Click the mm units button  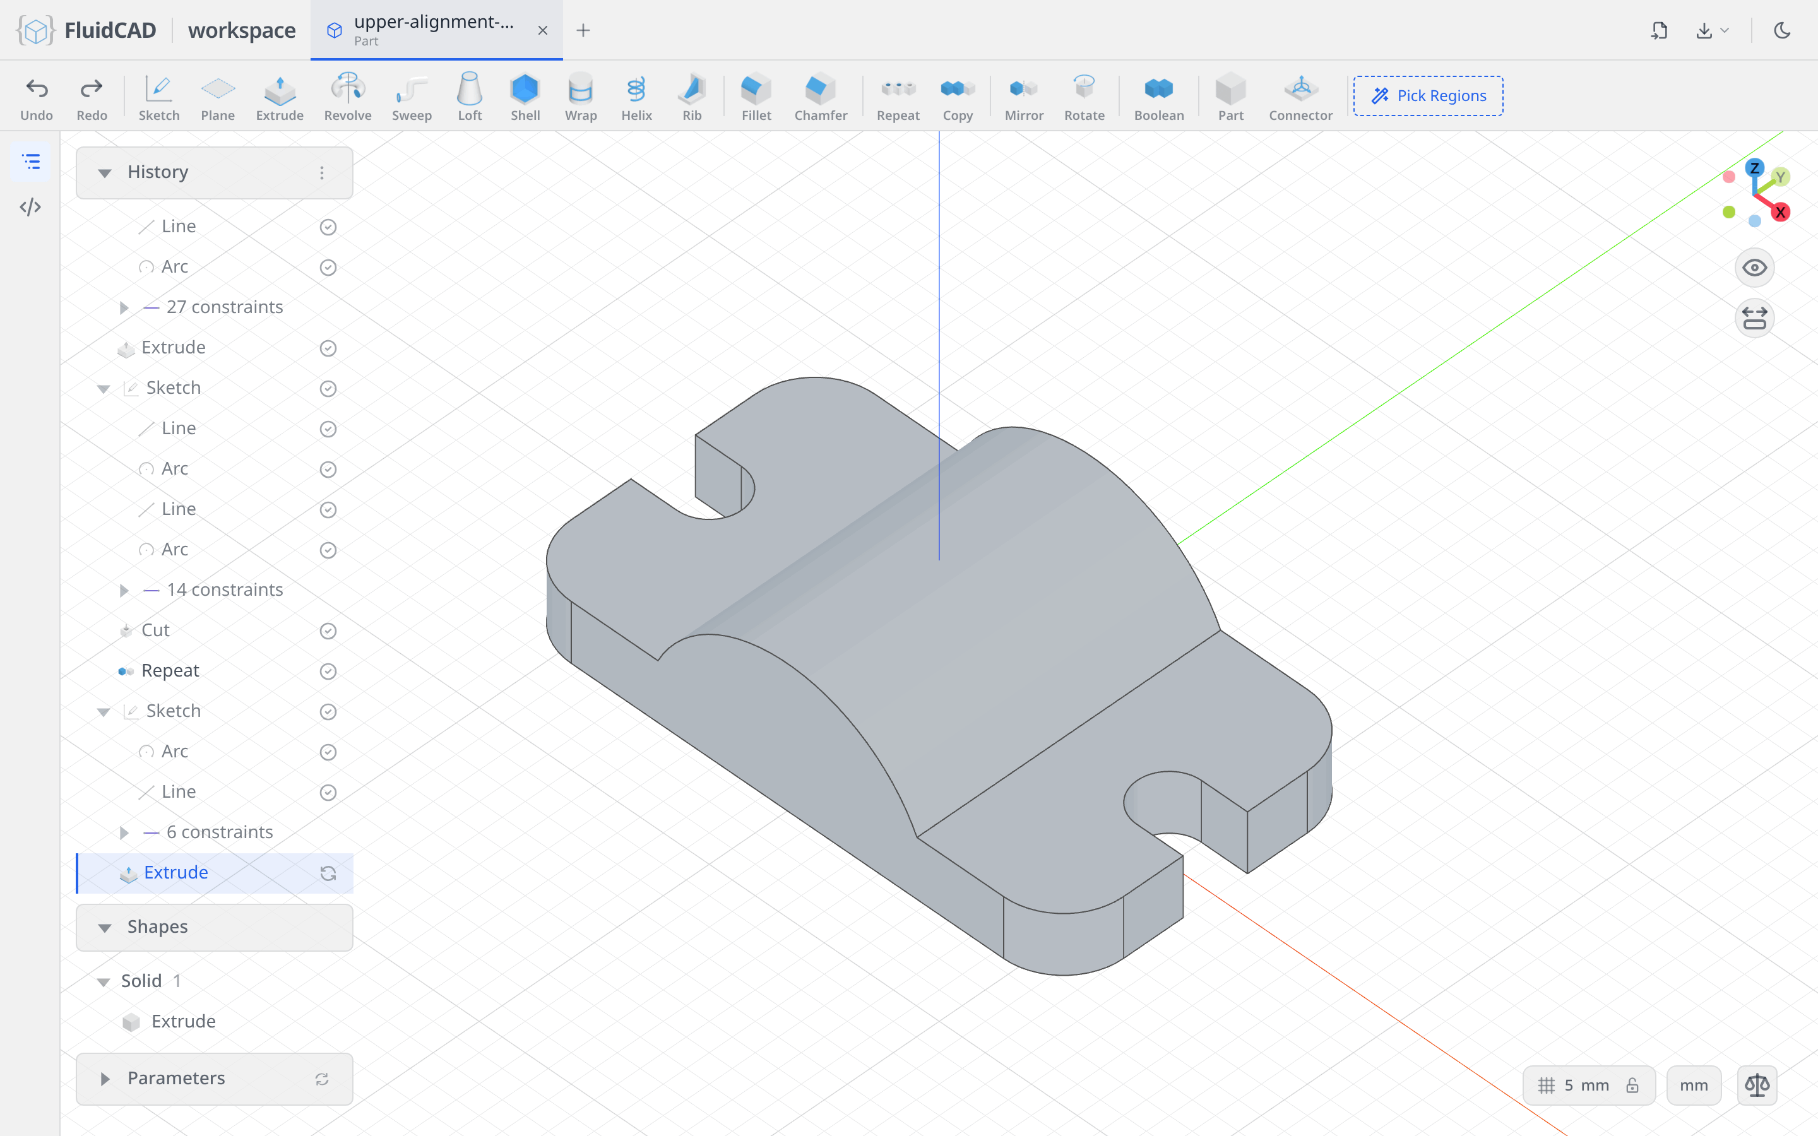[1693, 1085]
